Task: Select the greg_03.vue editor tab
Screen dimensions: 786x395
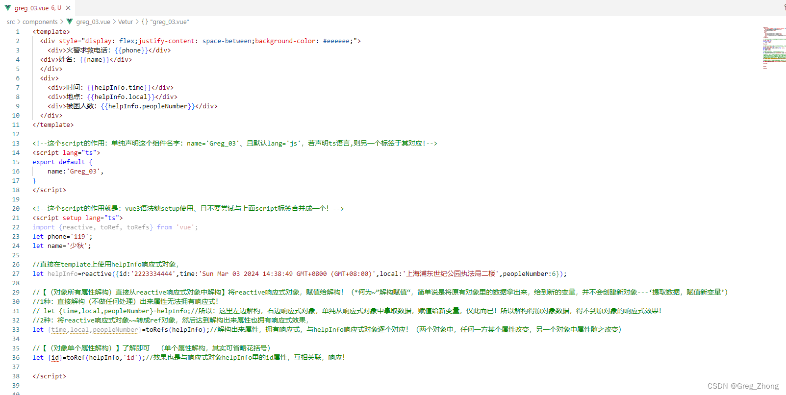Action: 38,8
